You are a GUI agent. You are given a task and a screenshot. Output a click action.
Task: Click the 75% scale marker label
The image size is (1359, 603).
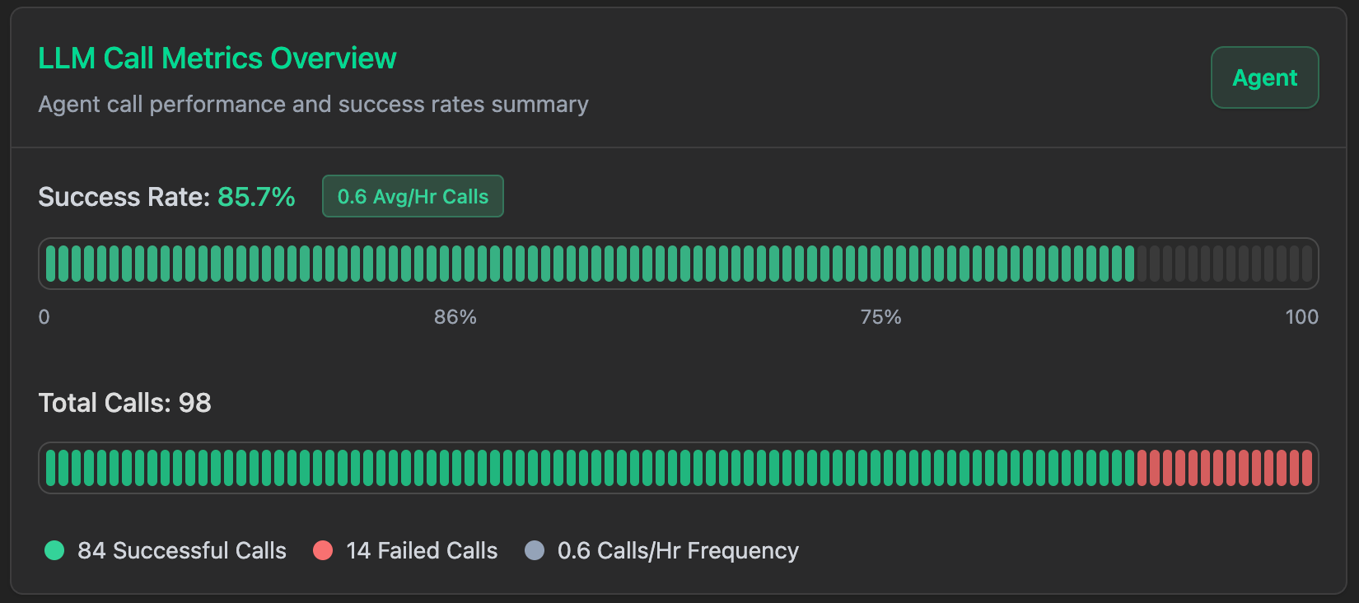point(880,317)
